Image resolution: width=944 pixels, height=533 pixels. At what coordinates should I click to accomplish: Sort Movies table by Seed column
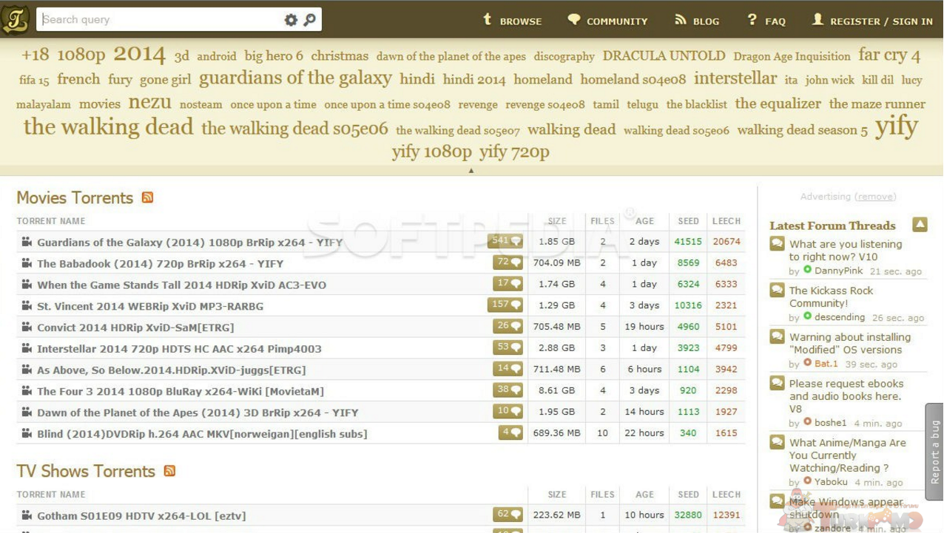pyautogui.click(x=688, y=221)
